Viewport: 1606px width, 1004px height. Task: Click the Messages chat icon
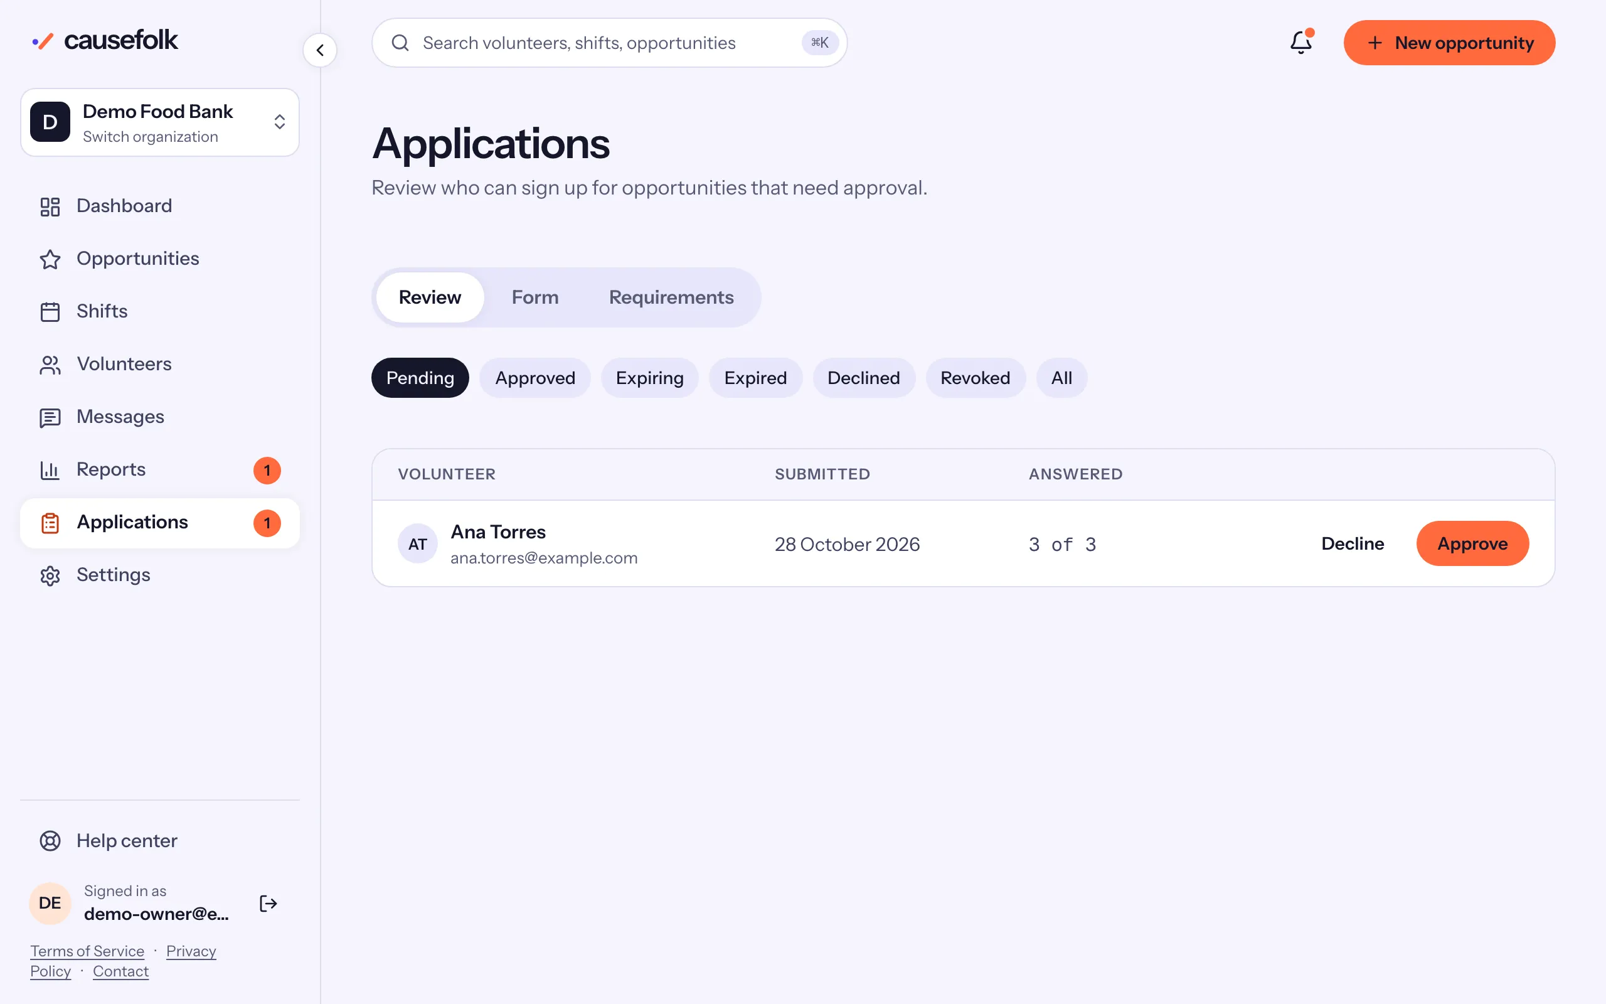50,417
